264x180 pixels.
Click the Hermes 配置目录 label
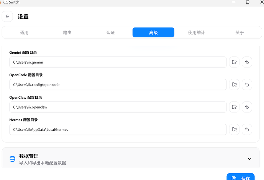click(x=24, y=120)
